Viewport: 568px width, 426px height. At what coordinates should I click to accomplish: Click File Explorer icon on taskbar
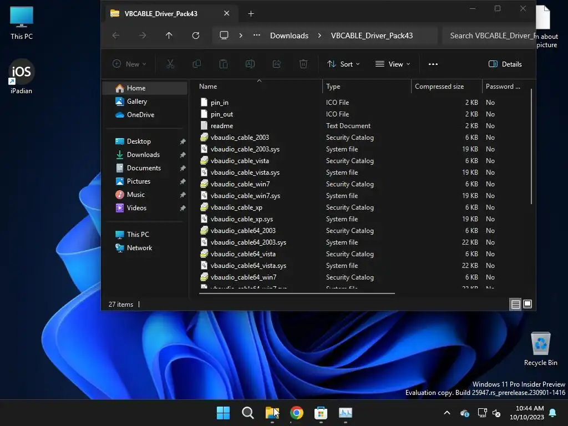pos(272,413)
